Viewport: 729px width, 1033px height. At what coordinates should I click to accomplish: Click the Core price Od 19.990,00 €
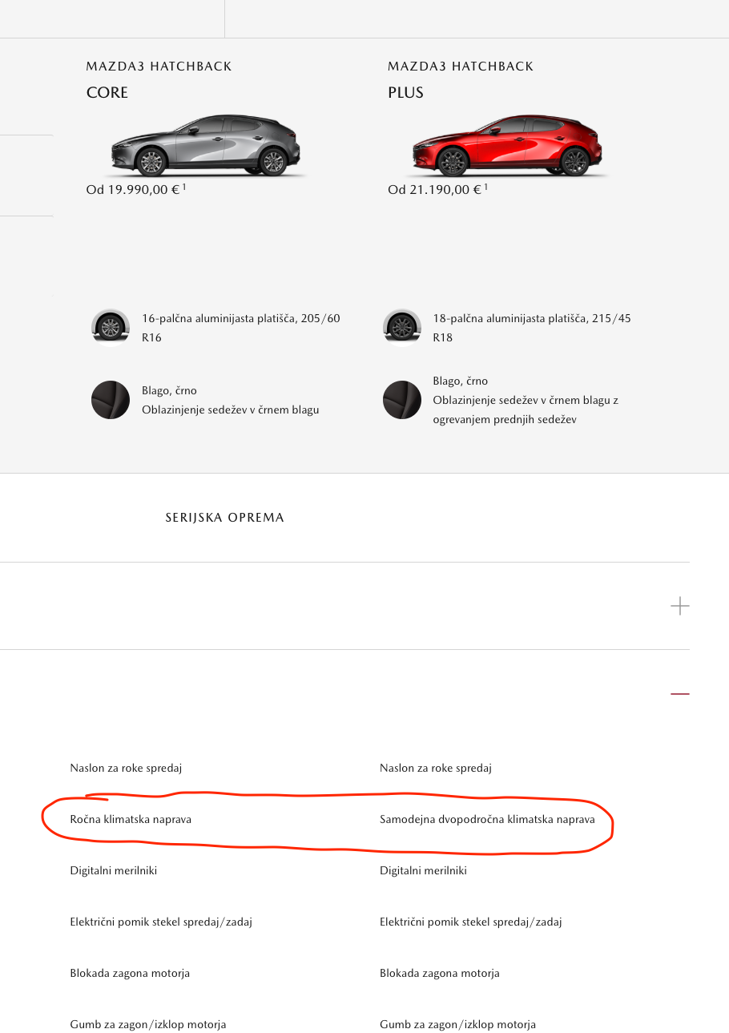click(132, 190)
